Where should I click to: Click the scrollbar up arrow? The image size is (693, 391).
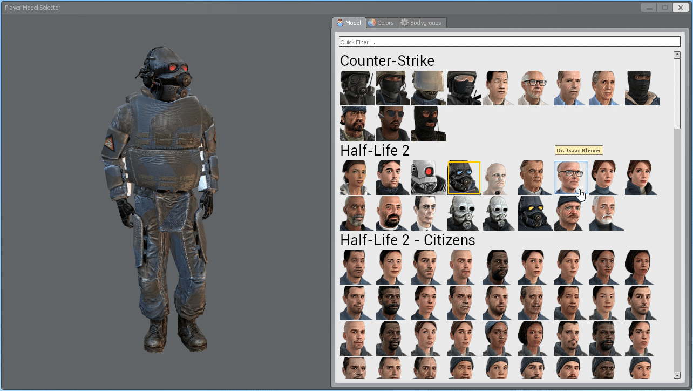(677, 55)
